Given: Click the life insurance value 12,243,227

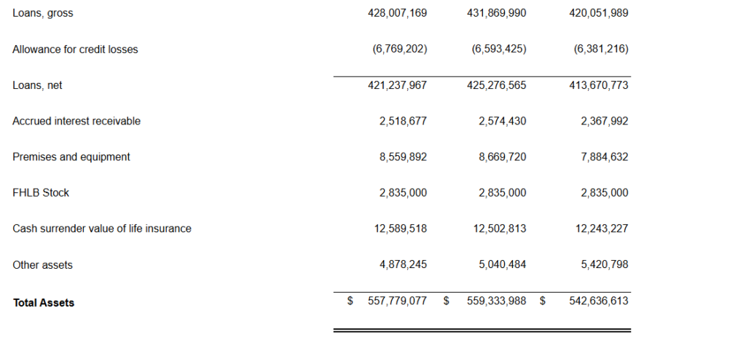Looking at the screenshot, I should 601,229.
